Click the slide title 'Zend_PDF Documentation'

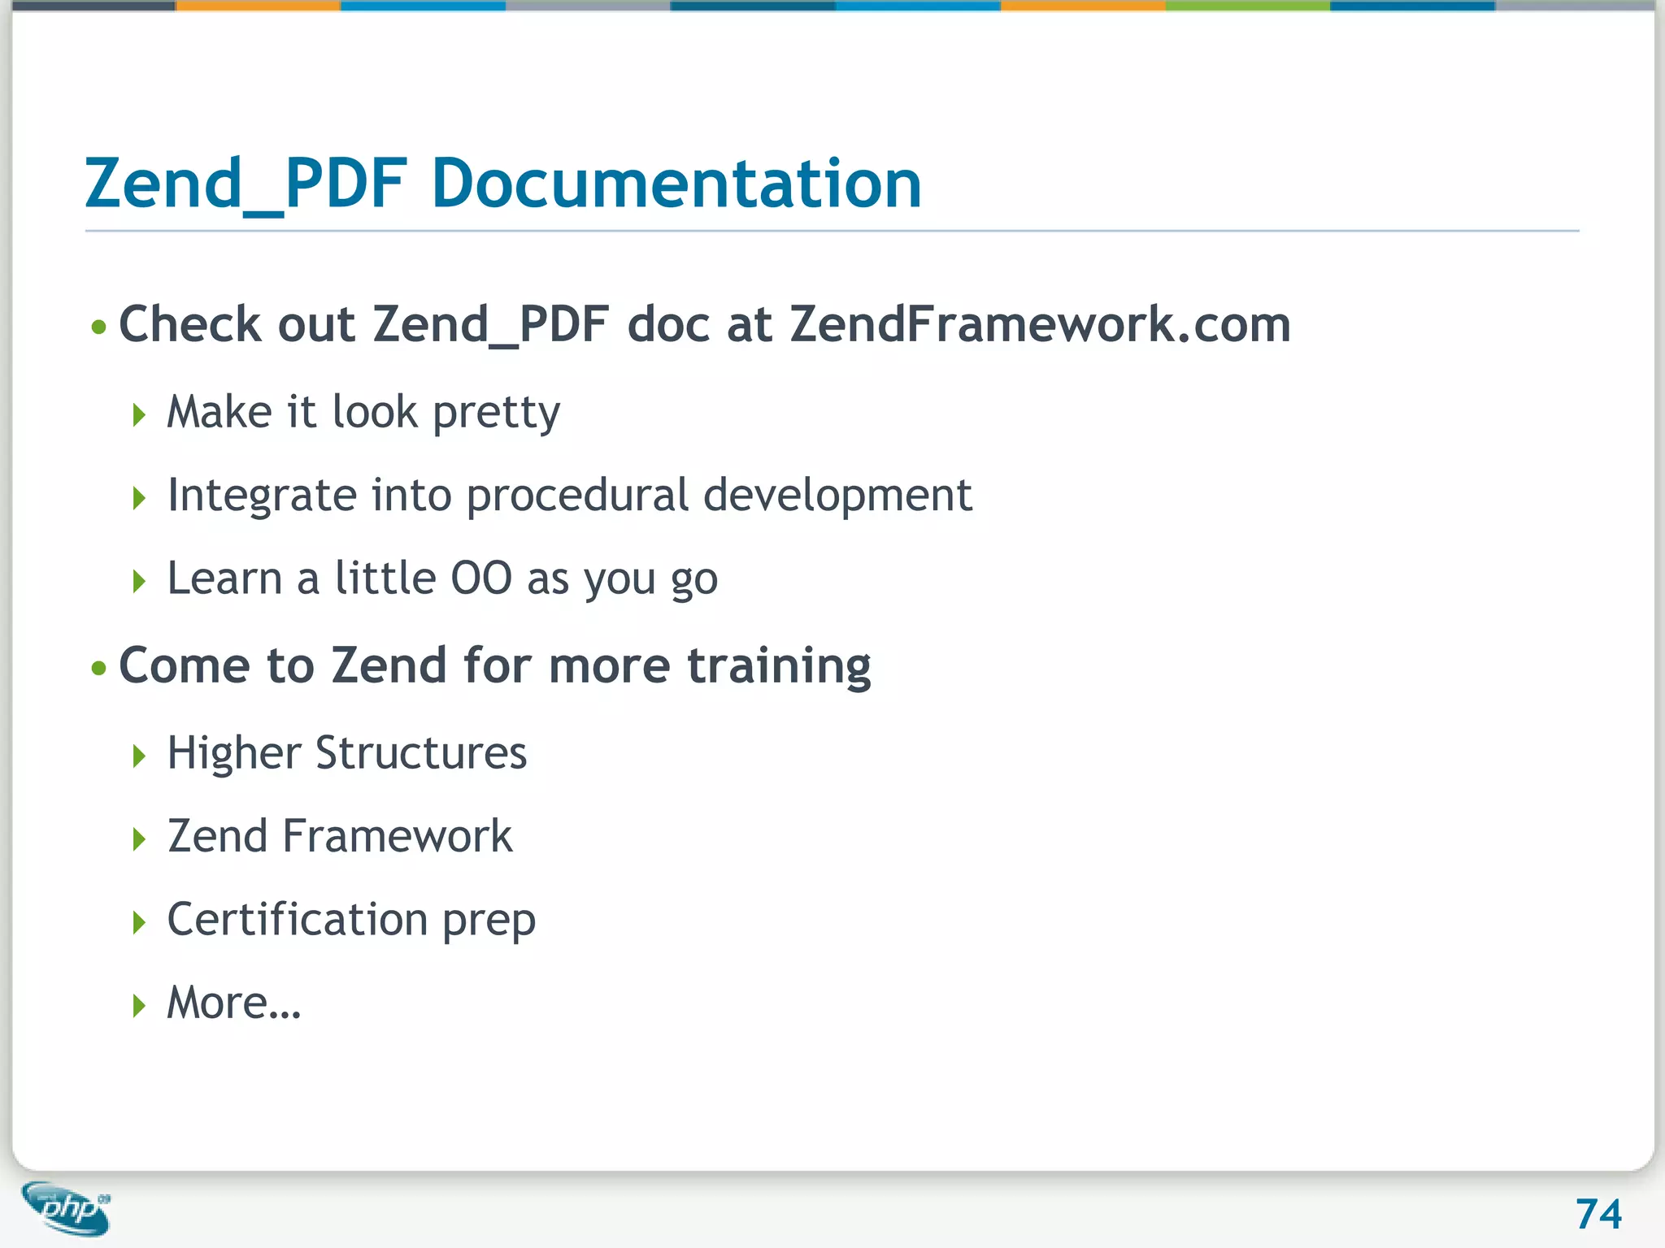pyautogui.click(x=503, y=184)
